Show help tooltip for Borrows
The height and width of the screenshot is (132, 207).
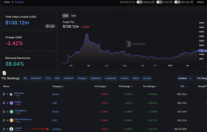point(192,2)
